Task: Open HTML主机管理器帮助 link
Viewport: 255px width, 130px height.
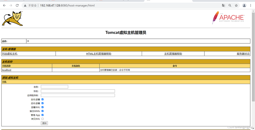Action: 99,54
